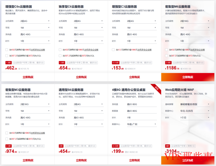Viewport: 216px width, 166px height.
Task: Open 时长 dropdown for 密集型M6 server
Action: click(195, 41)
